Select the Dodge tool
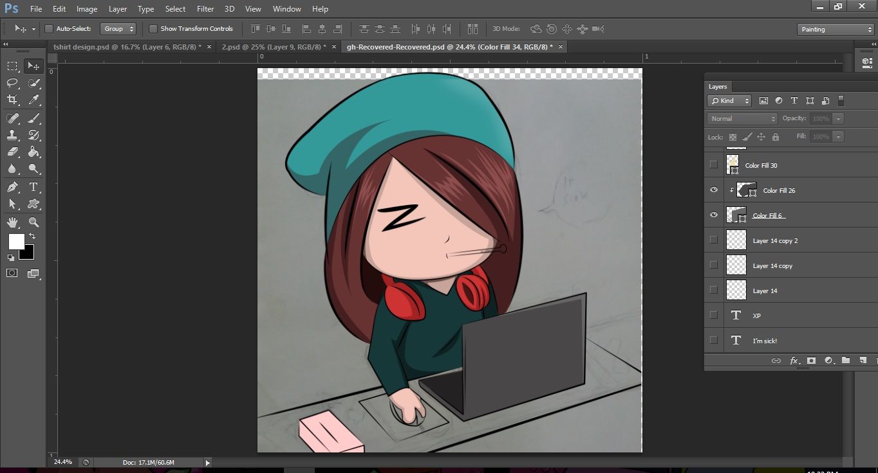The height and width of the screenshot is (473, 878). point(33,169)
